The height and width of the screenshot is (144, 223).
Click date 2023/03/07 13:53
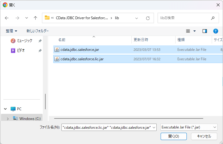pyautogui.click(x=147, y=50)
